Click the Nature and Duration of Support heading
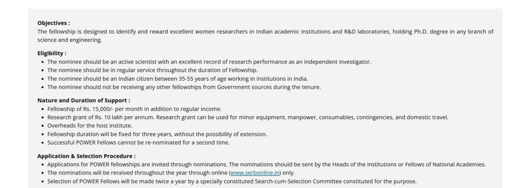Image resolution: width=530 pixels, height=188 pixels. (83, 100)
